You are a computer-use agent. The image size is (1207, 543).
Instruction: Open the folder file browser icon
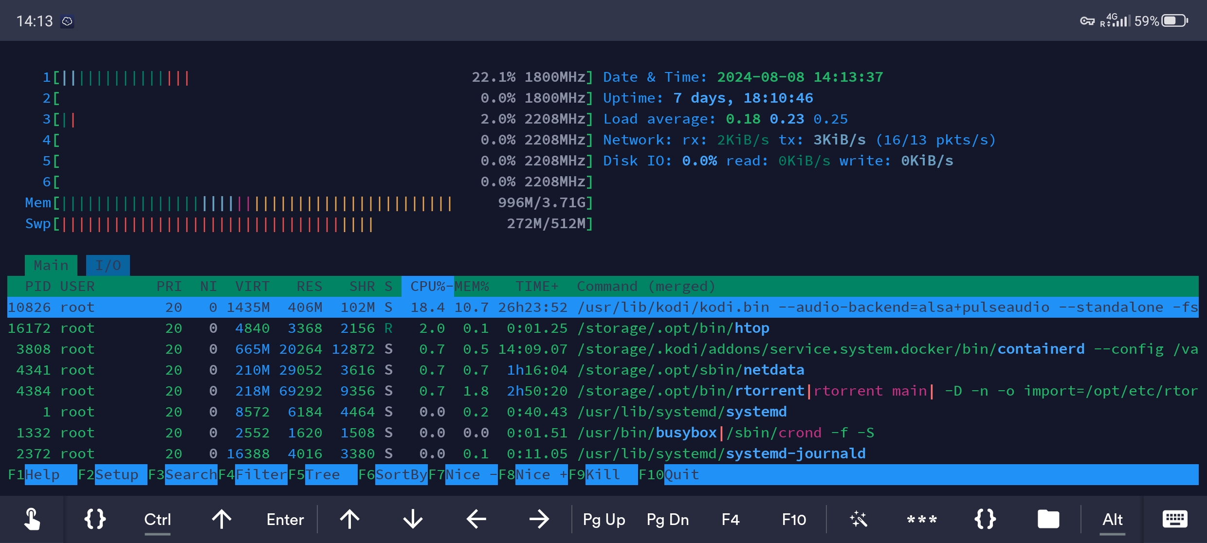click(x=1048, y=519)
